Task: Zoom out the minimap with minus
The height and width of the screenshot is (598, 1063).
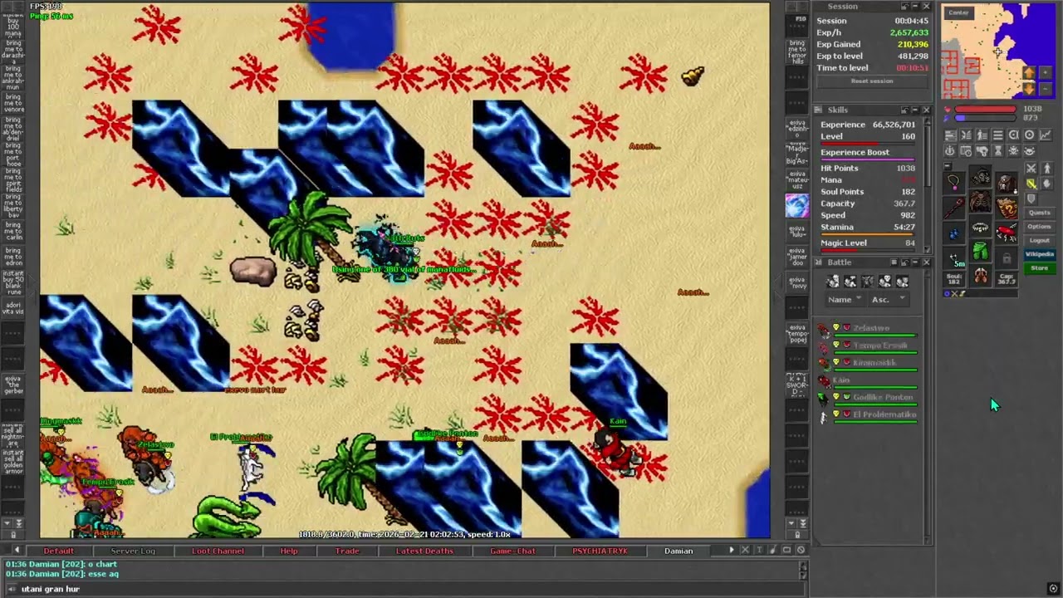Action: (x=1046, y=89)
